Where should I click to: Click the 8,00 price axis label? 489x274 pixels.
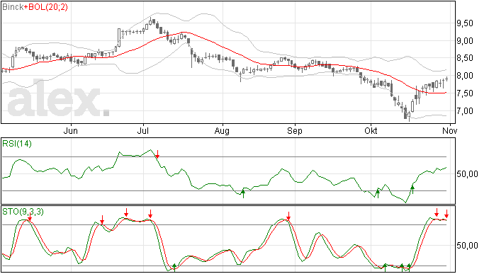465,76
